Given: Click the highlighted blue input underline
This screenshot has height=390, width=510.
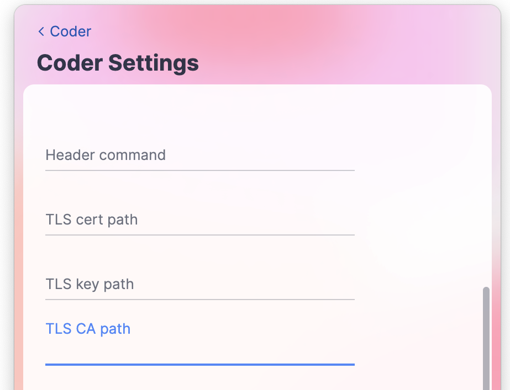Looking at the screenshot, I should [x=199, y=365].
